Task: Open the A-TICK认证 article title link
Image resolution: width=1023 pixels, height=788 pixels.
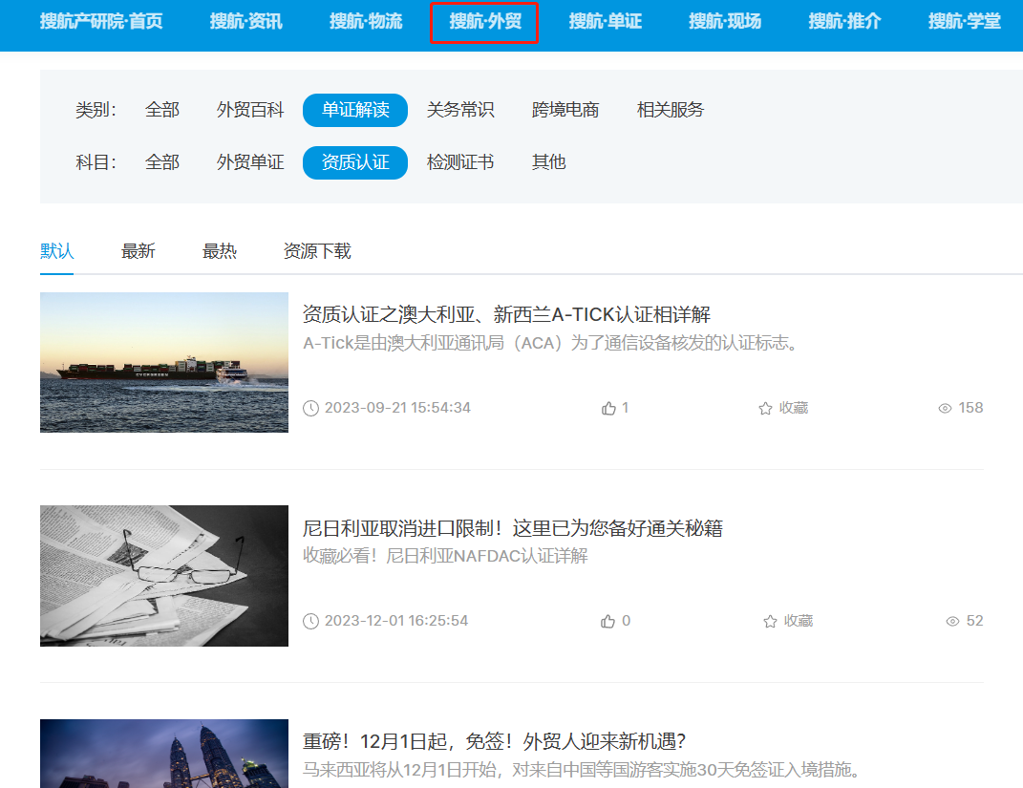Action: point(506,315)
